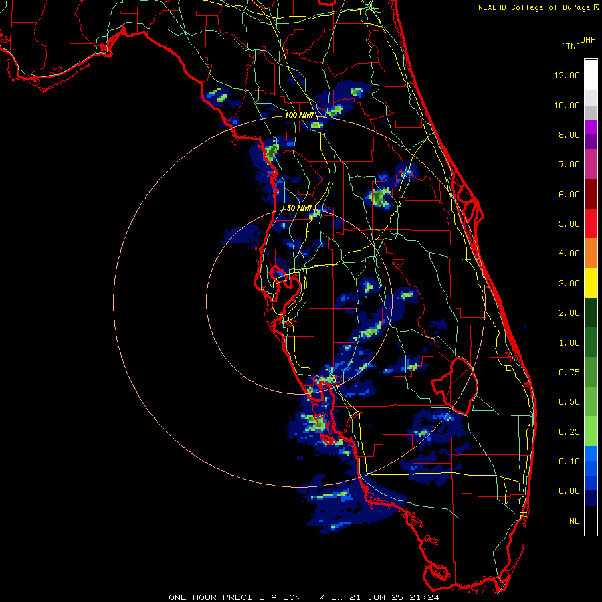Select the white swatch beside 12.00
The height and width of the screenshot is (602, 602).
(591, 75)
